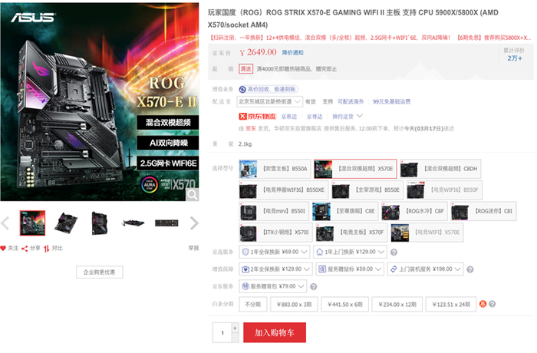Click the 京准达 delivery link
Image resolution: width=537 pixels, height=353 pixels.
pos(289,117)
